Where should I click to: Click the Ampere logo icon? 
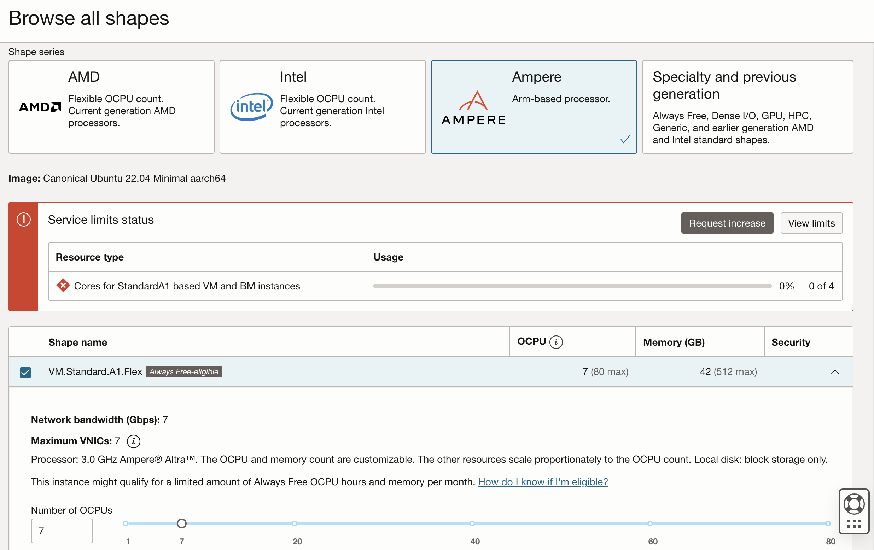pyautogui.click(x=473, y=107)
